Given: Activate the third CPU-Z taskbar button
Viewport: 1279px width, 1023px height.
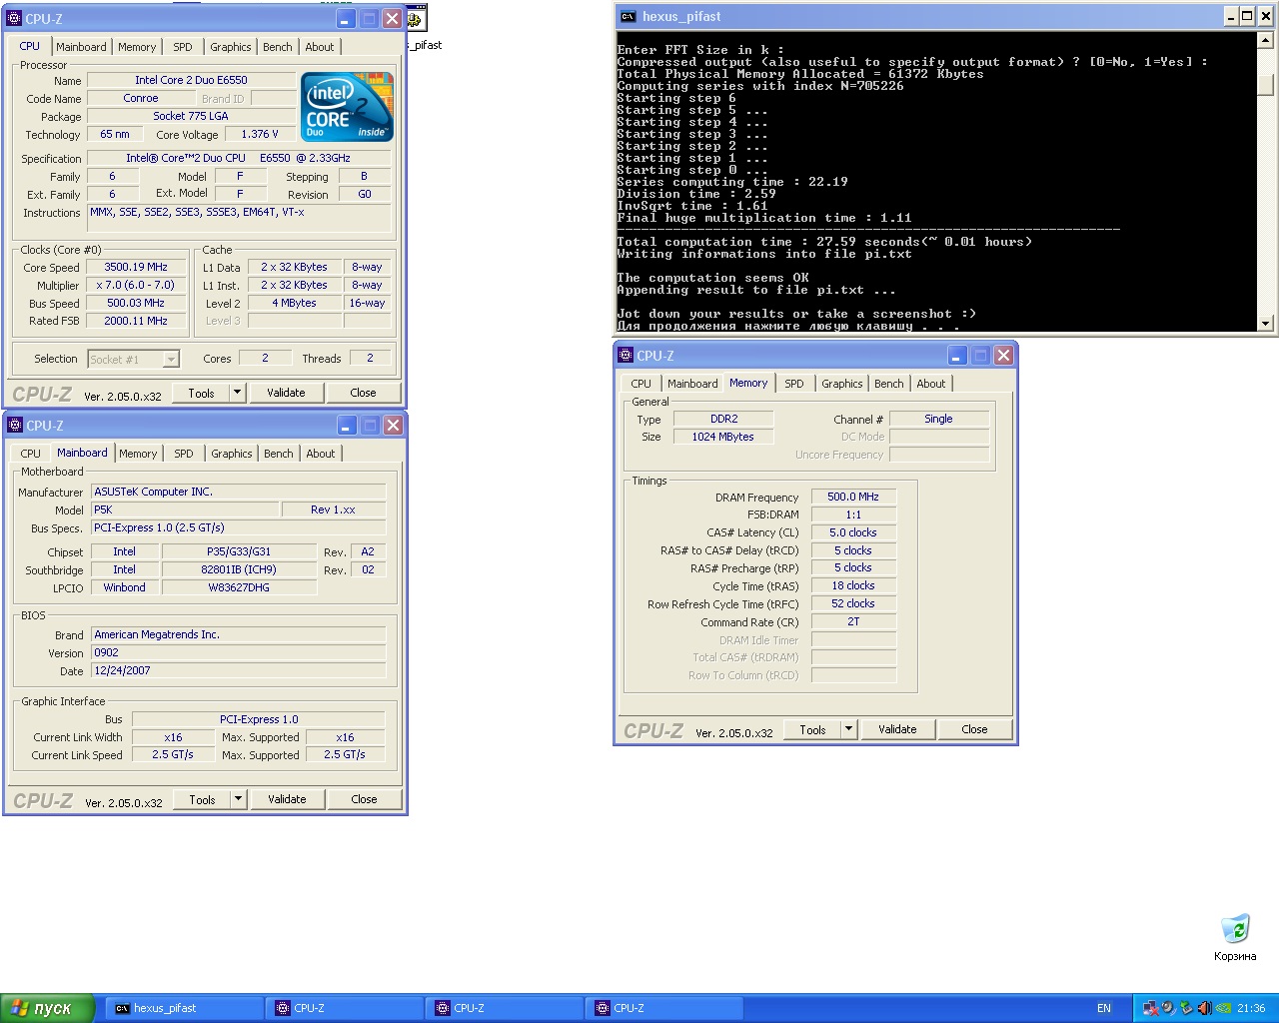Looking at the screenshot, I should 664,1008.
